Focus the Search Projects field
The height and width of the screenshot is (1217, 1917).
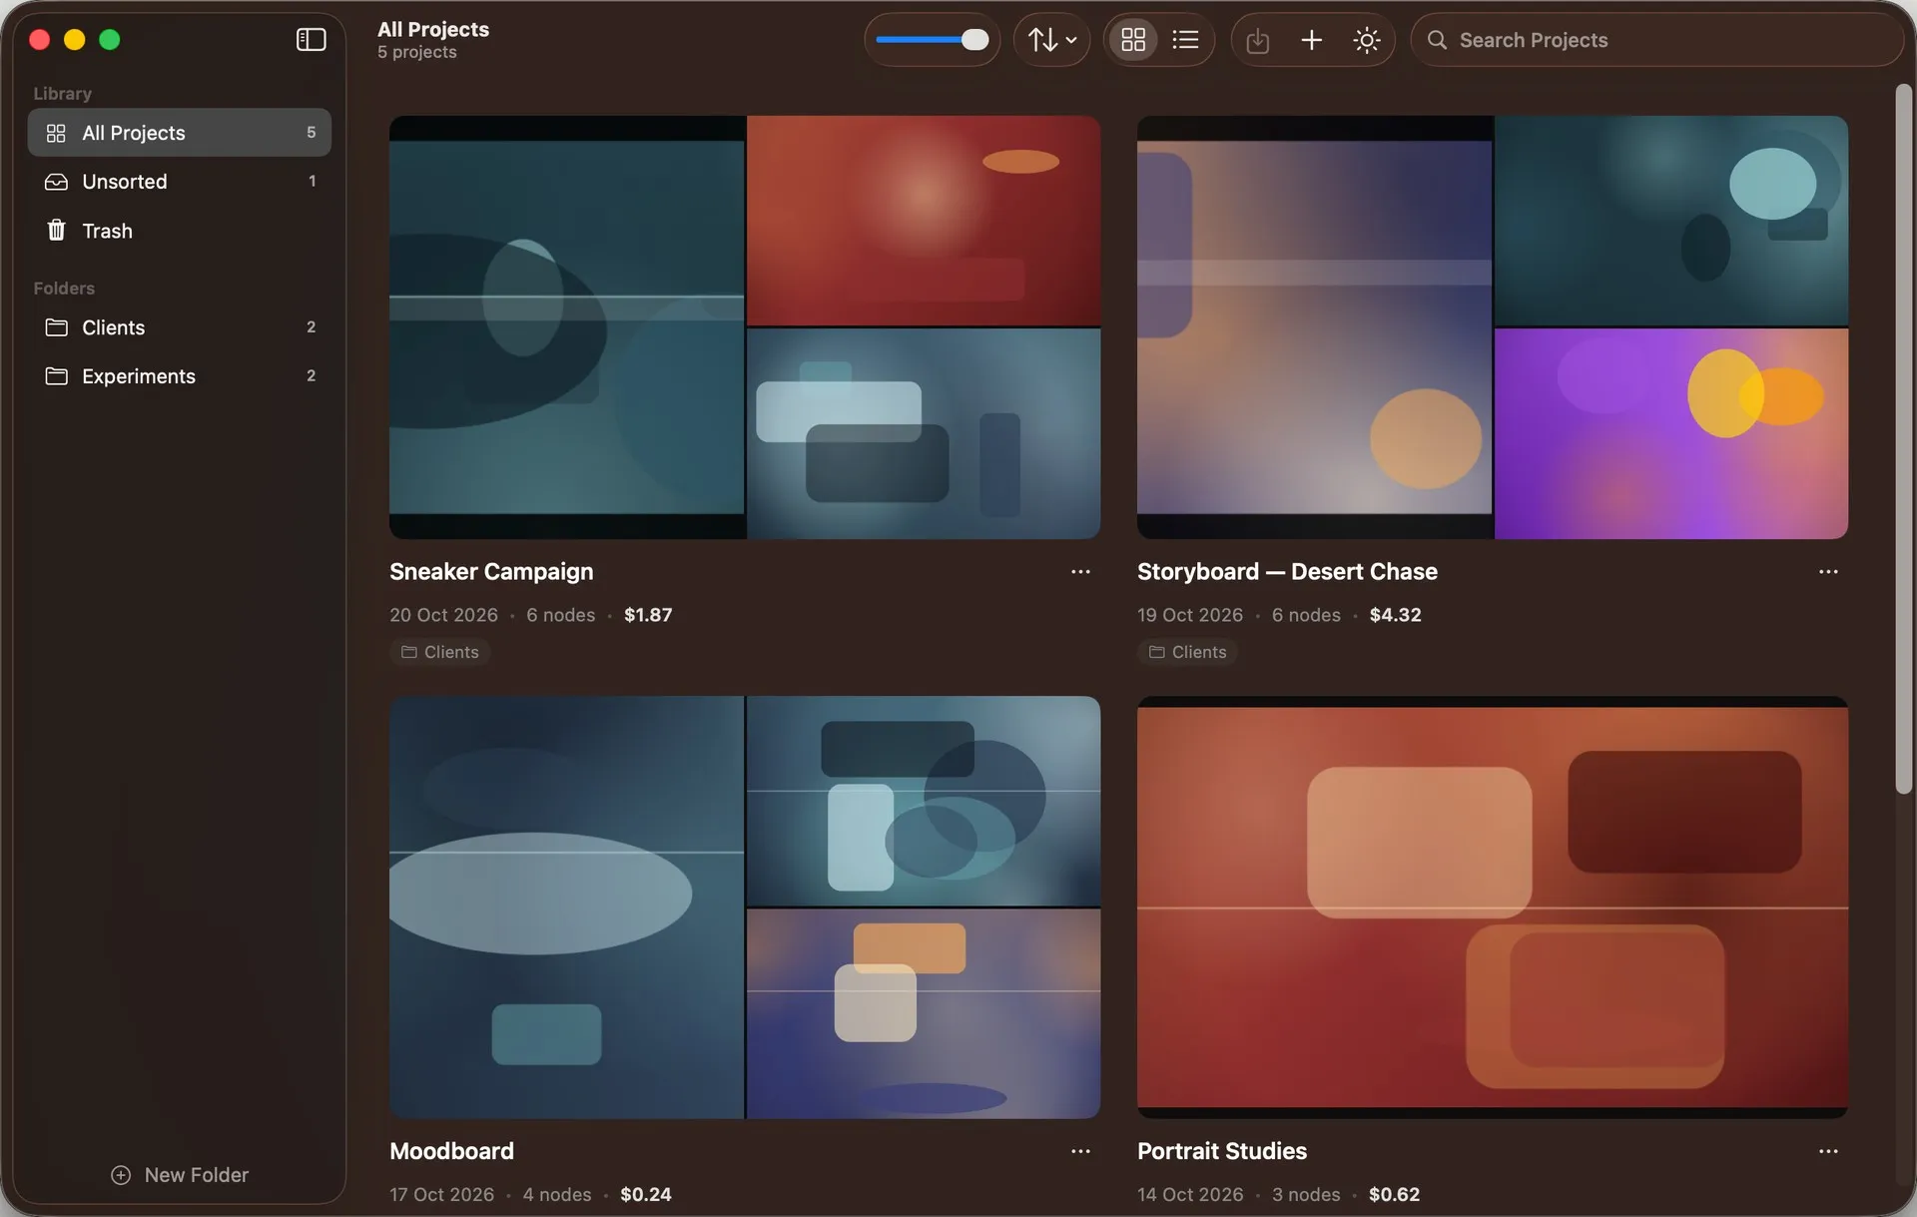[1656, 40]
